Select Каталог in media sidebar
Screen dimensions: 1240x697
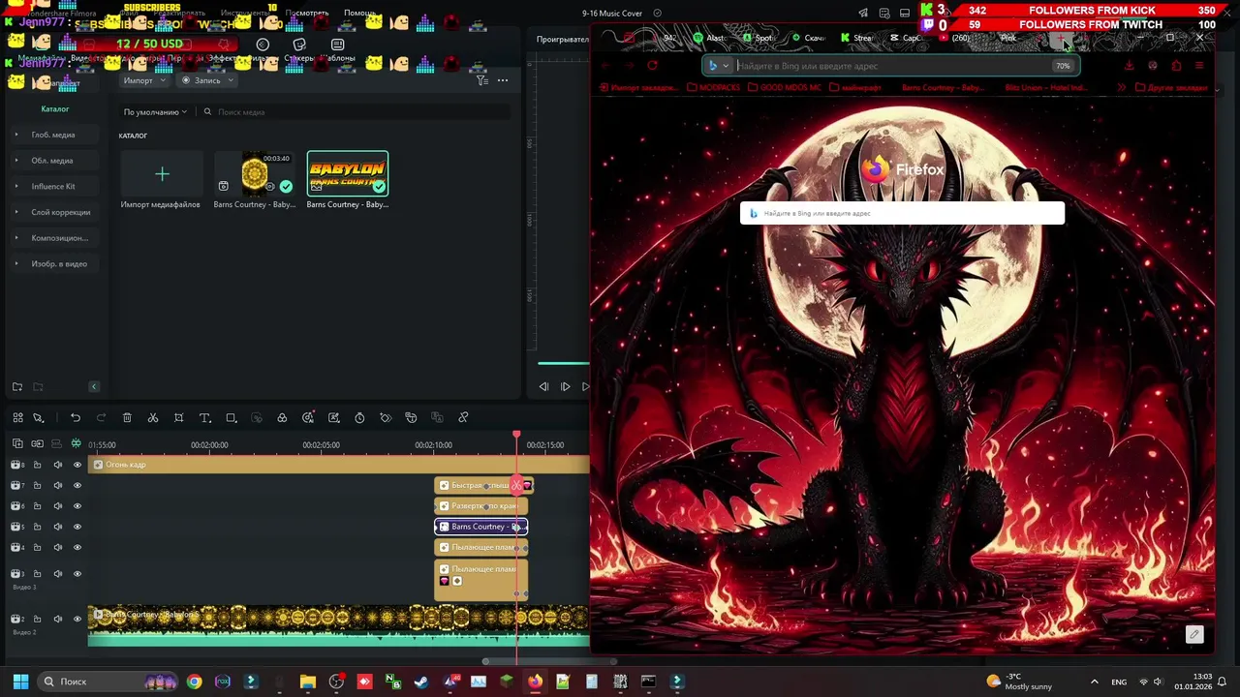coord(55,109)
